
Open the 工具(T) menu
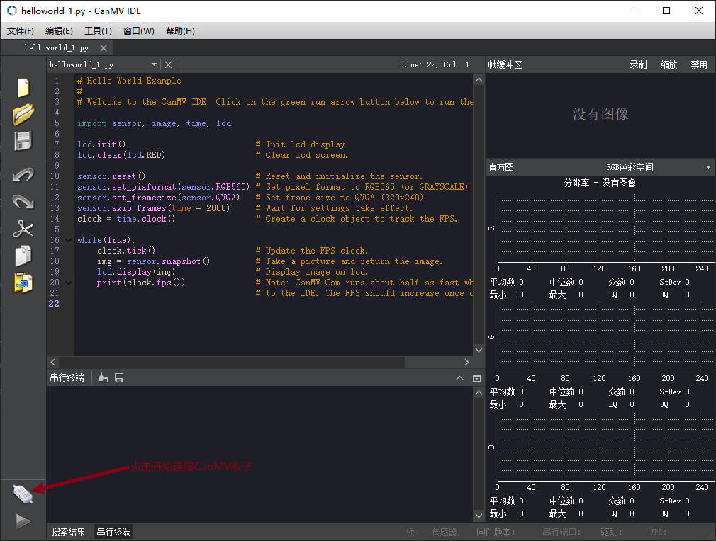98,31
